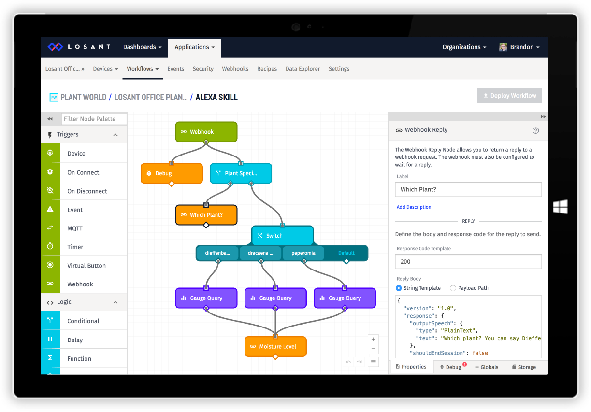Click the Losant logo icon
Screen dimensions: 591x412
click(x=55, y=47)
